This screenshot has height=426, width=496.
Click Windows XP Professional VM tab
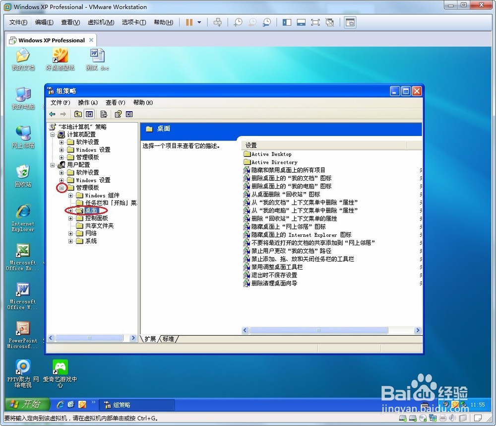point(52,40)
